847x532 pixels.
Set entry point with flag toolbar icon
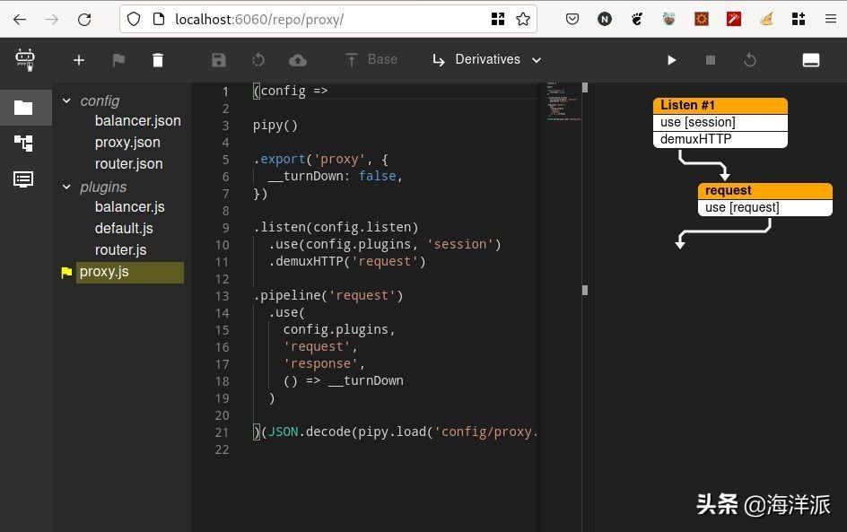pos(118,60)
